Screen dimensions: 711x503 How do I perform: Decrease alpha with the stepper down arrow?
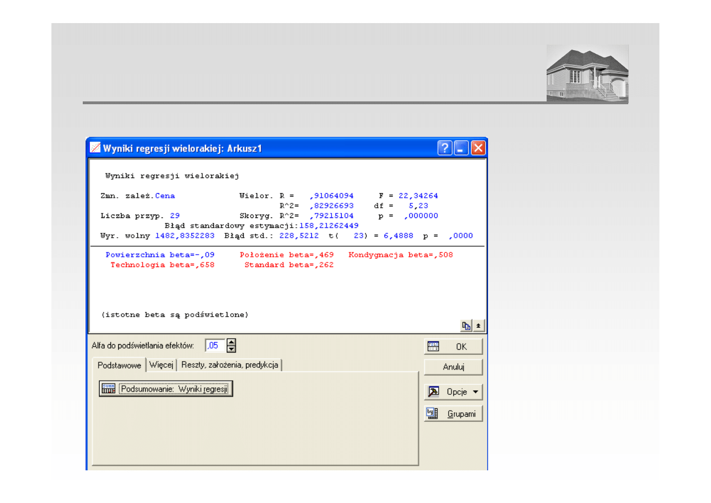231,349
